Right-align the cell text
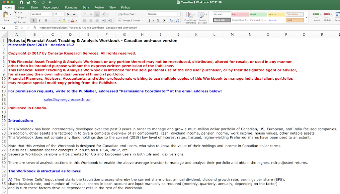Viewport: 340px width, 194px height. tap(97, 20)
